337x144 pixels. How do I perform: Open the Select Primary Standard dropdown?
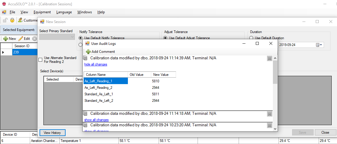pyautogui.click(x=57, y=37)
